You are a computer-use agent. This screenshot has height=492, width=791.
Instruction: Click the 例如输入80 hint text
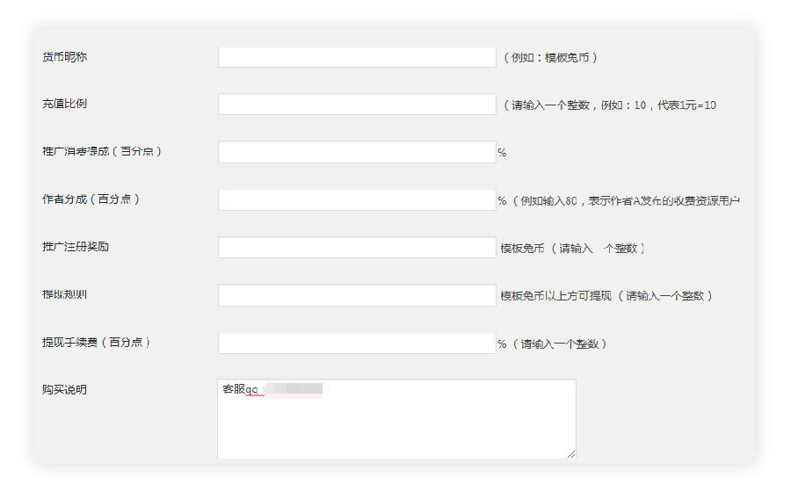click(626, 200)
